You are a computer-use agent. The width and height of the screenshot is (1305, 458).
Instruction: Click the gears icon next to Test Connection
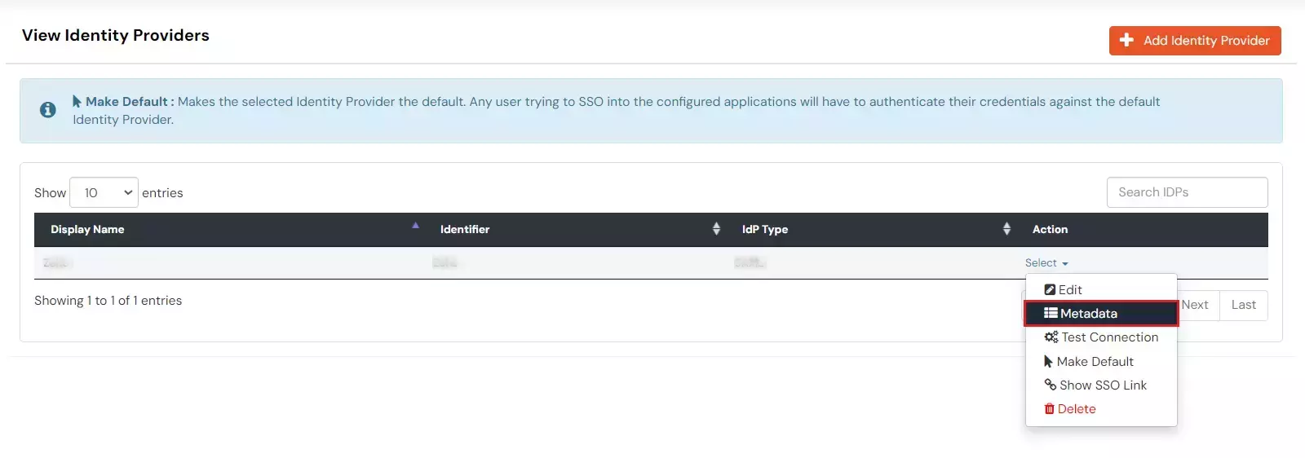pos(1051,337)
